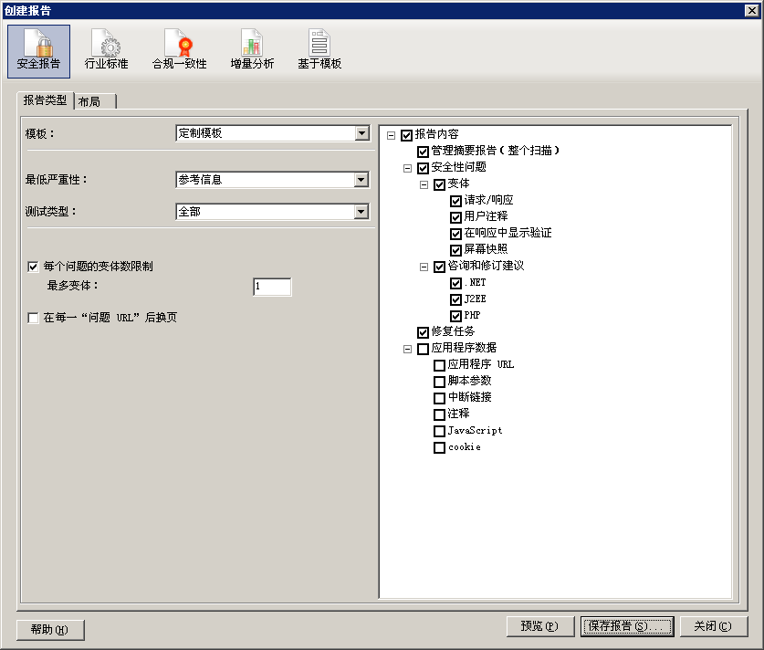764x650 pixels.
Task: Collapse the 咨询和修订建议 tree node
Action: (424, 267)
